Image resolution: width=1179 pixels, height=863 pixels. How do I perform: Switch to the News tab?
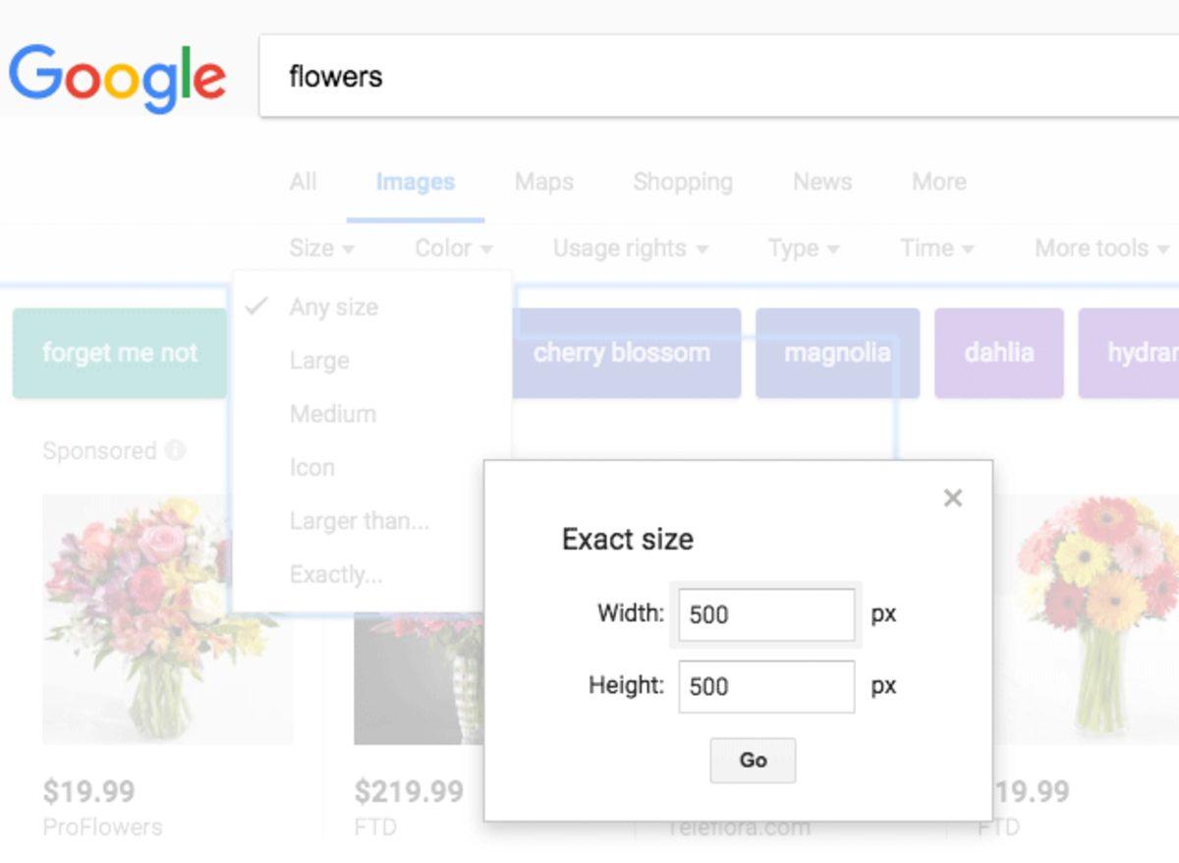pos(821,182)
